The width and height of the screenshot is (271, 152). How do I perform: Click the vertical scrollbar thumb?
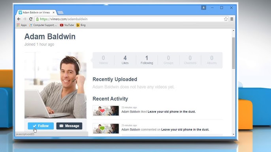[x=233, y=53]
